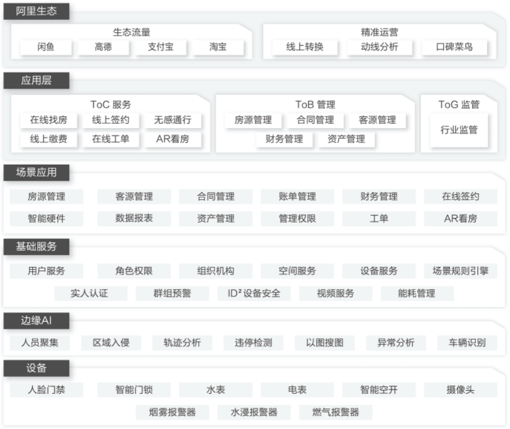The image size is (510, 429).
Task: Click the 行业监管 box
Action: pyautogui.click(x=459, y=130)
